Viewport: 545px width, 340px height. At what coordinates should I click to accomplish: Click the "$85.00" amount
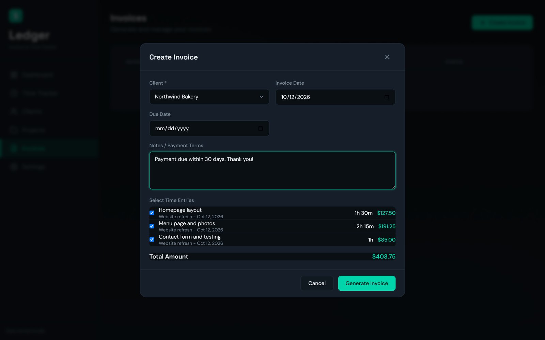tap(387, 240)
